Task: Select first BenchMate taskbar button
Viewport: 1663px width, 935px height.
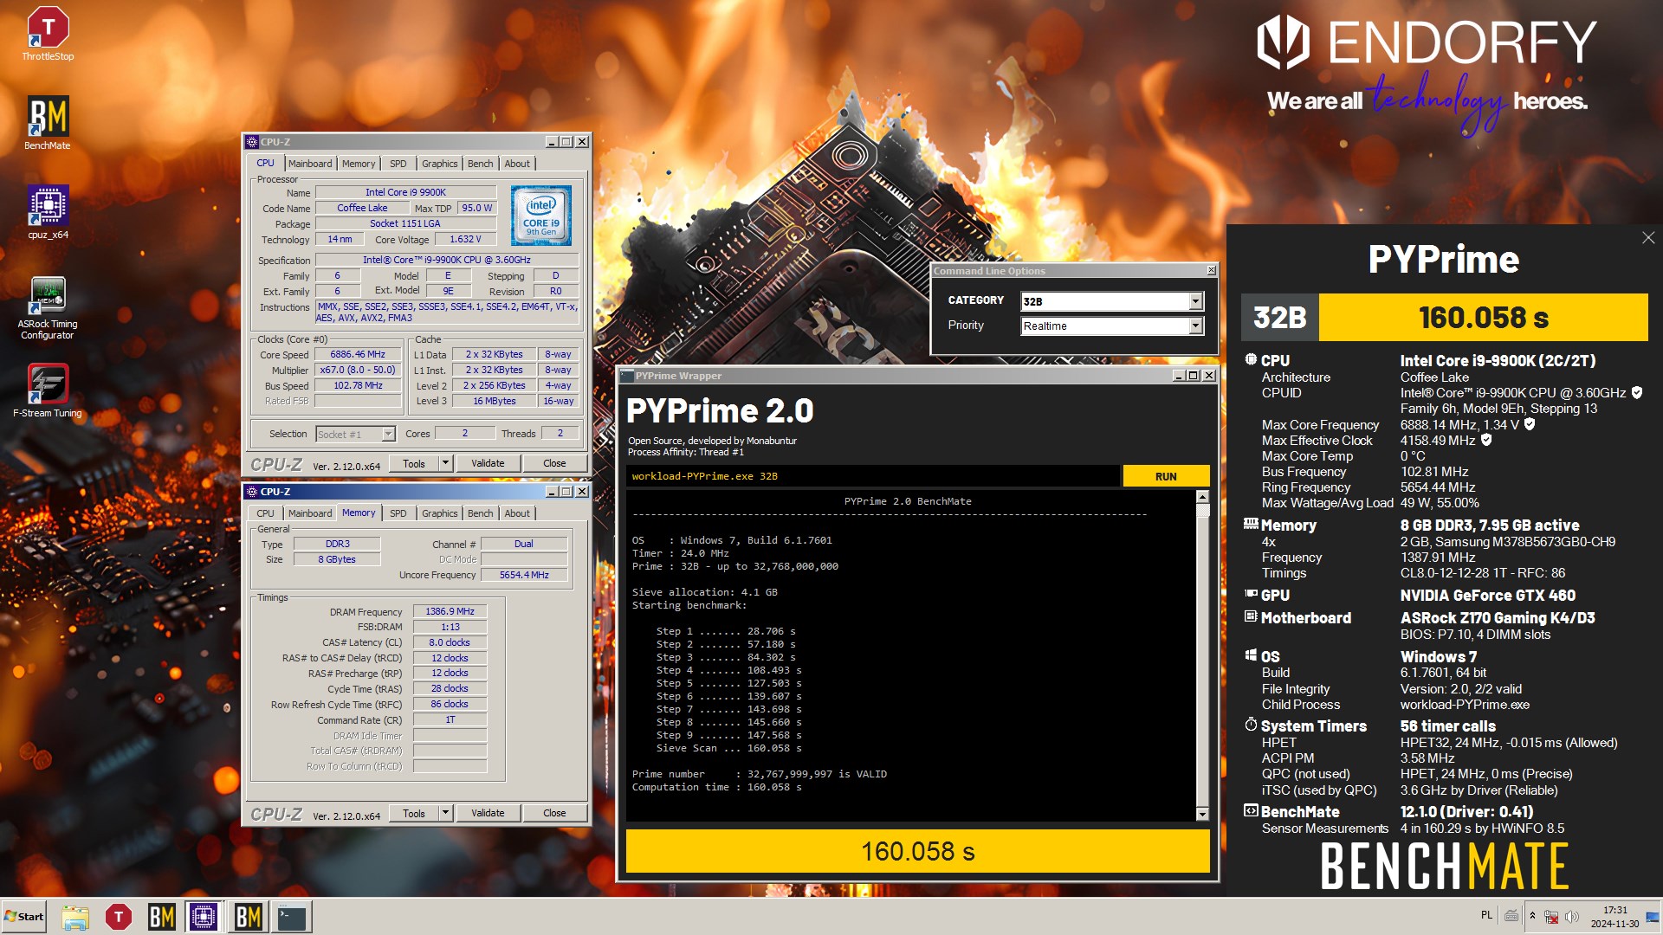Action: pos(162,917)
